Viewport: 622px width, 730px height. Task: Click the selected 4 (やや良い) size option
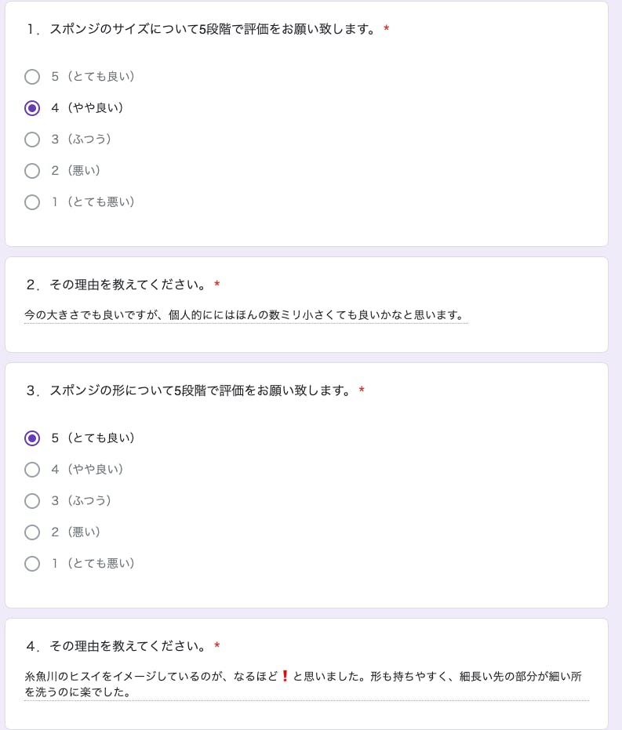[x=32, y=108]
